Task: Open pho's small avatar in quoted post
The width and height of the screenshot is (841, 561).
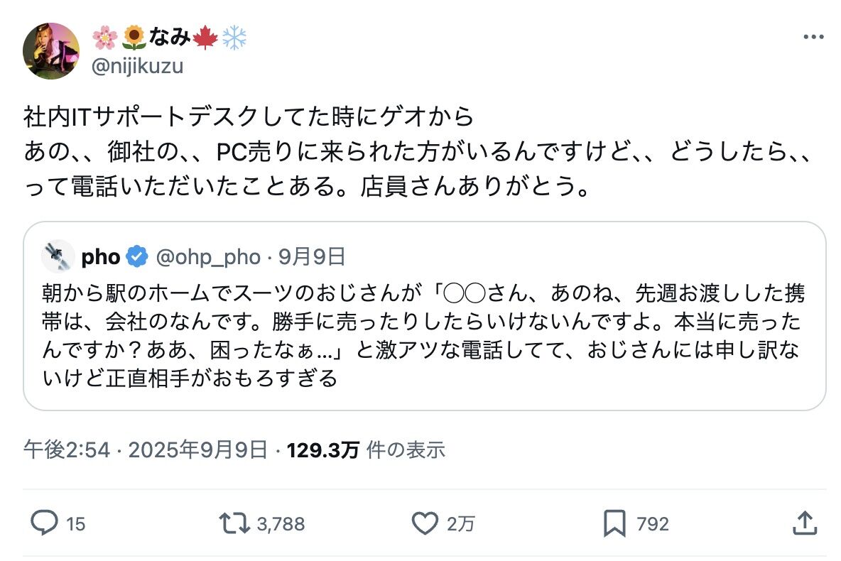Action: (x=58, y=256)
